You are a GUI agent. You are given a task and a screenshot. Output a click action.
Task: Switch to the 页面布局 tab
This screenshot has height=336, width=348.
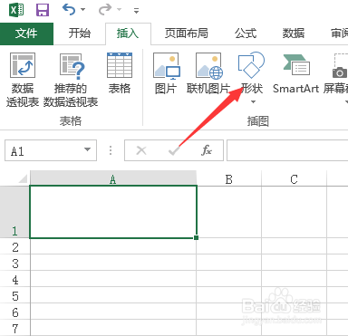pyautogui.click(x=187, y=34)
